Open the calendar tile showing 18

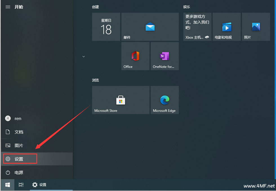(106, 27)
